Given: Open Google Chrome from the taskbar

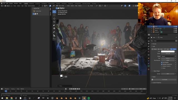Looking at the screenshot, I should click(x=11, y=98).
